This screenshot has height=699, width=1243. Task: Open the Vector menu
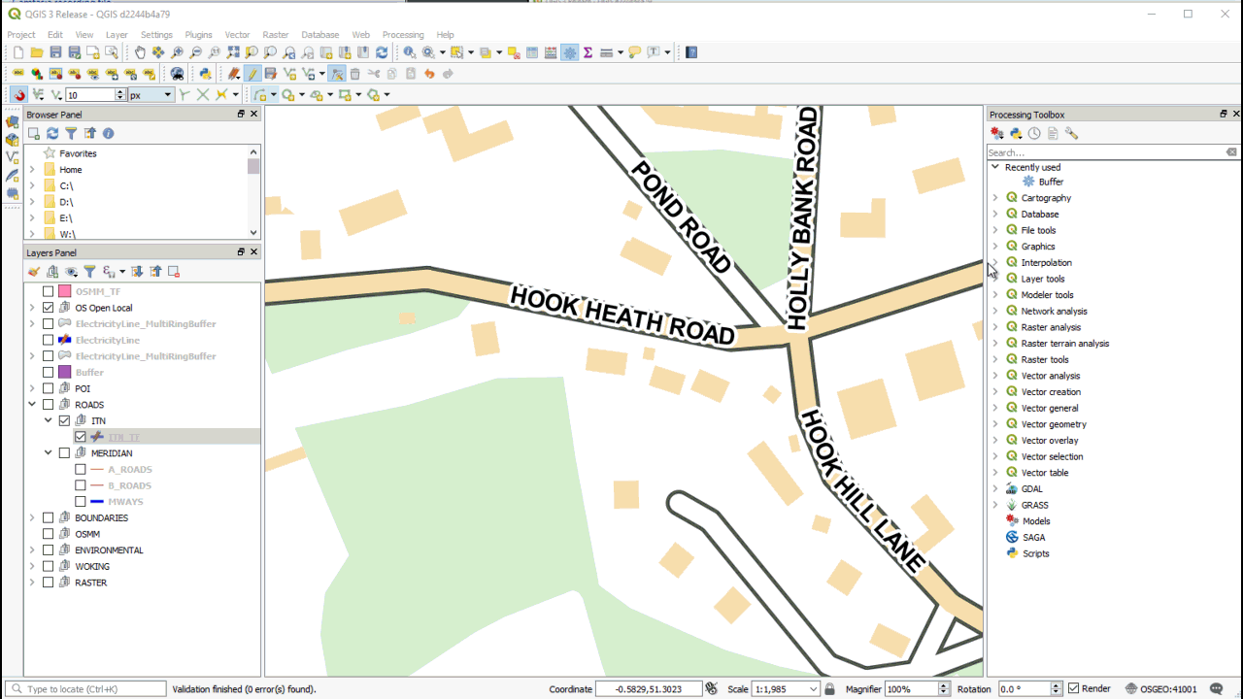click(238, 35)
